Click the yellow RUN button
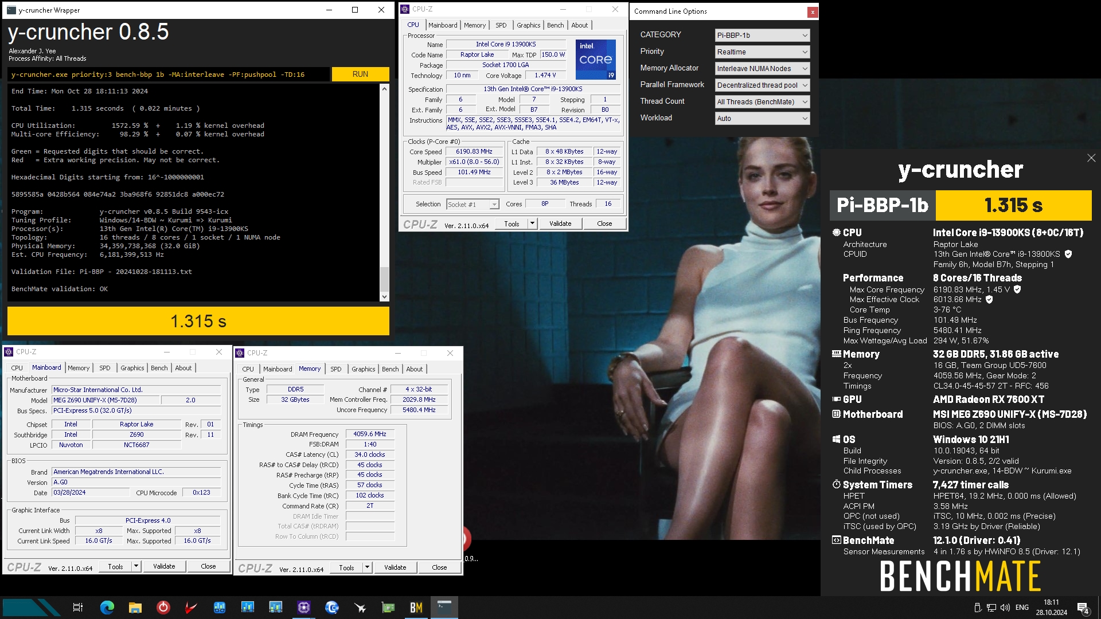The image size is (1101, 619). click(x=360, y=74)
